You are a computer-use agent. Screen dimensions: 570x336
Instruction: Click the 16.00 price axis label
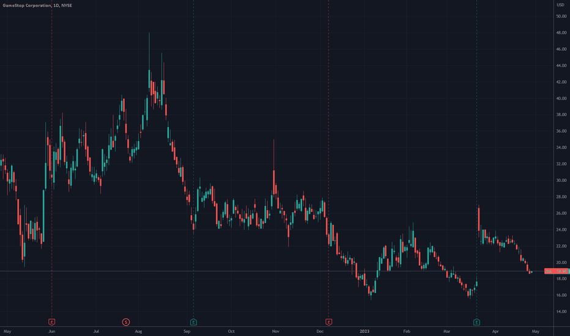coord(561,295)
